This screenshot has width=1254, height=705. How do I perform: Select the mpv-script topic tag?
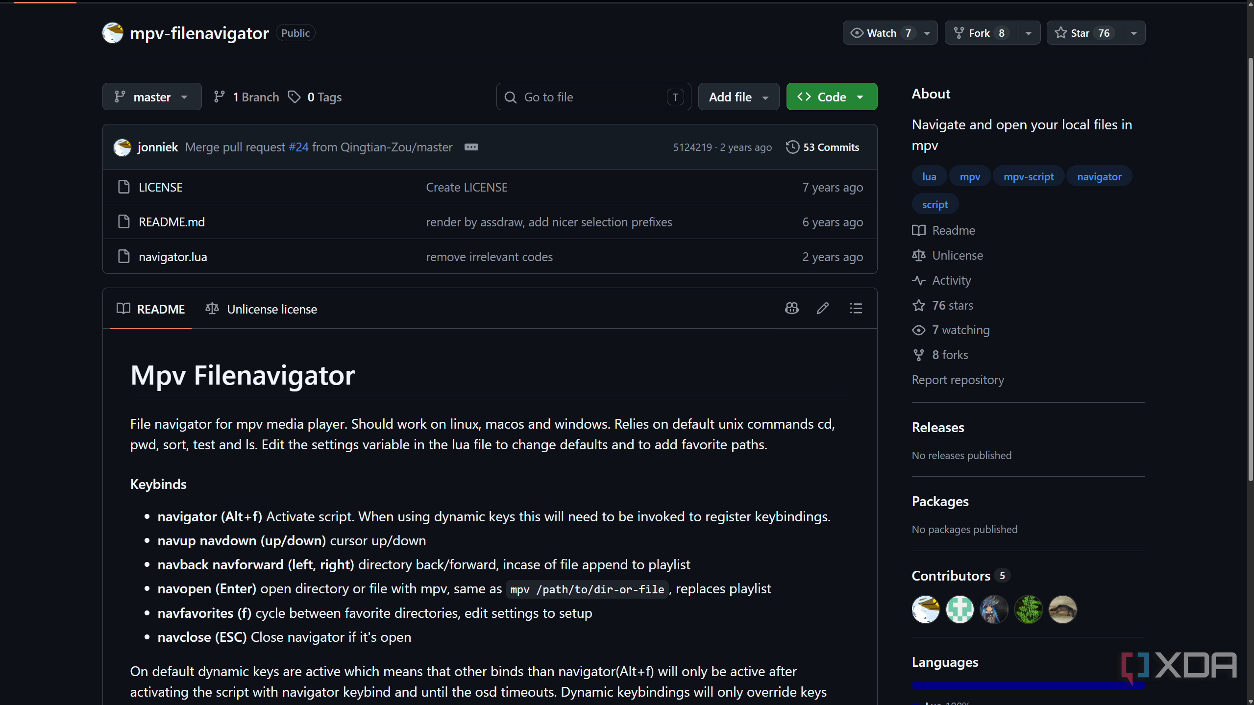[1028, 176]
